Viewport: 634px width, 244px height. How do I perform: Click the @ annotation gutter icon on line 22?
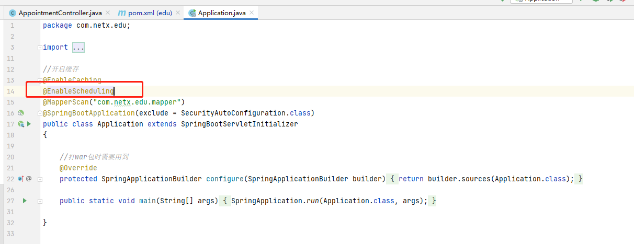coord(29,179)
